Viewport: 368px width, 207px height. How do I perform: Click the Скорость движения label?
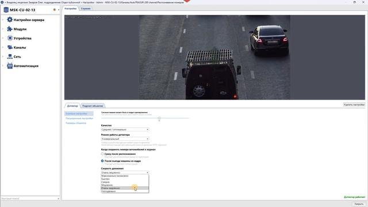coord(112,168)
